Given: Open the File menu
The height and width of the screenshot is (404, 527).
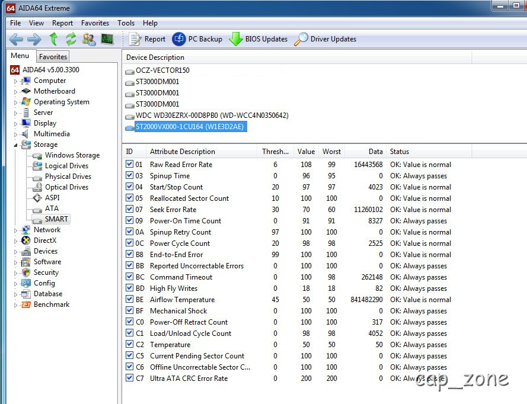Looking at the screenshot, I should pos(15,23).
